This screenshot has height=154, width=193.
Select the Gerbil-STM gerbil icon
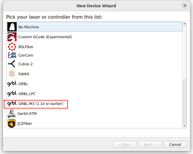click(x=12, y=113)
